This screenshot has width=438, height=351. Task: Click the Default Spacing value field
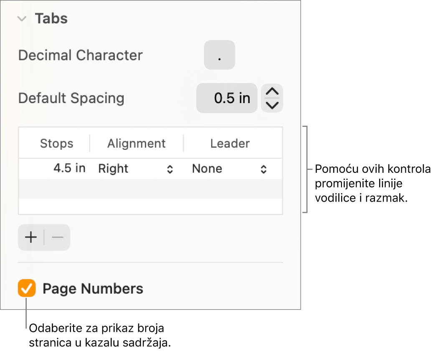click(x=227, y=98)
